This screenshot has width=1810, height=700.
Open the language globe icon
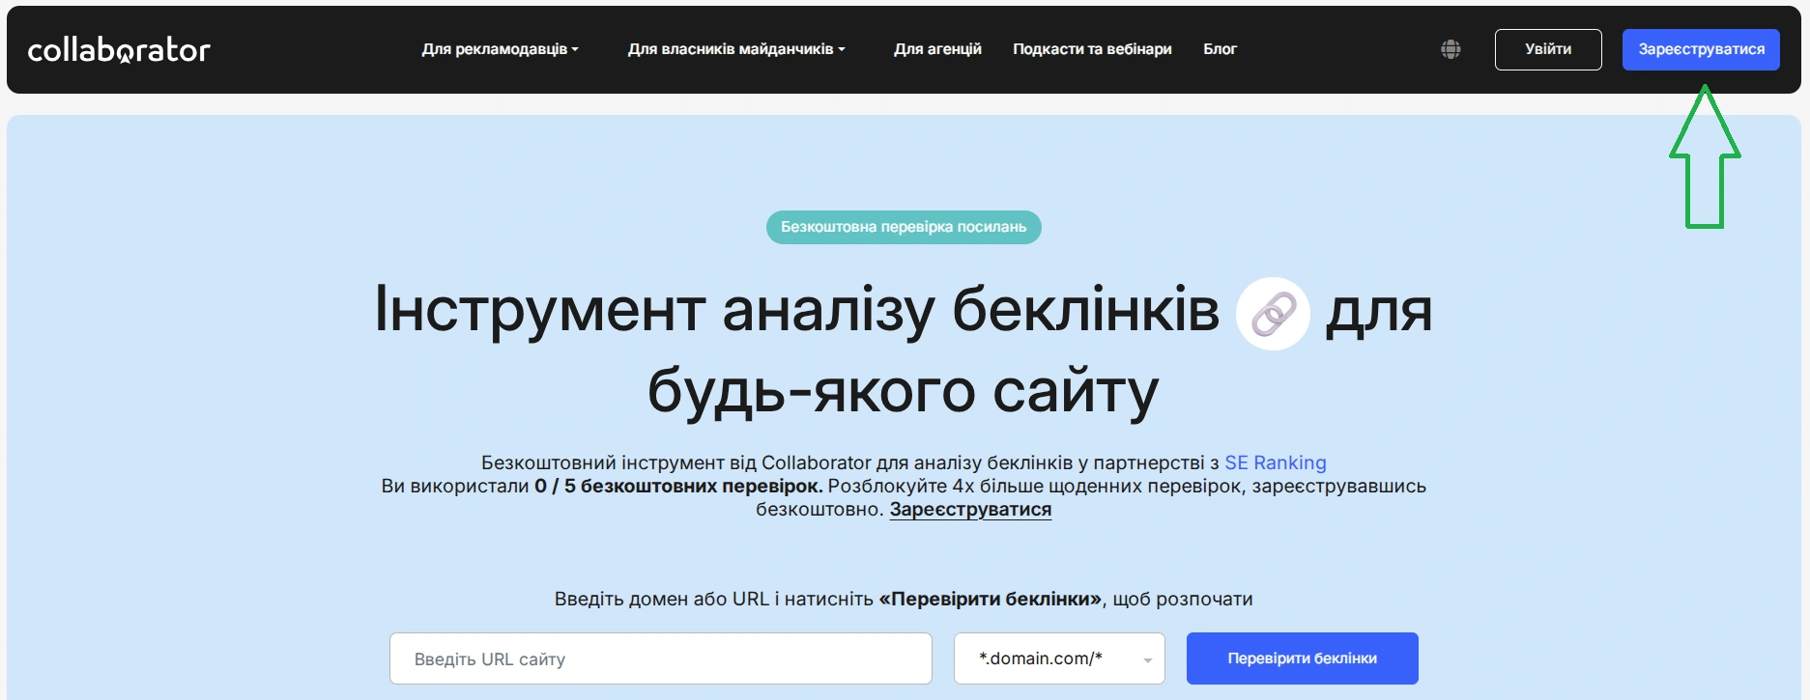point(1451,49)
